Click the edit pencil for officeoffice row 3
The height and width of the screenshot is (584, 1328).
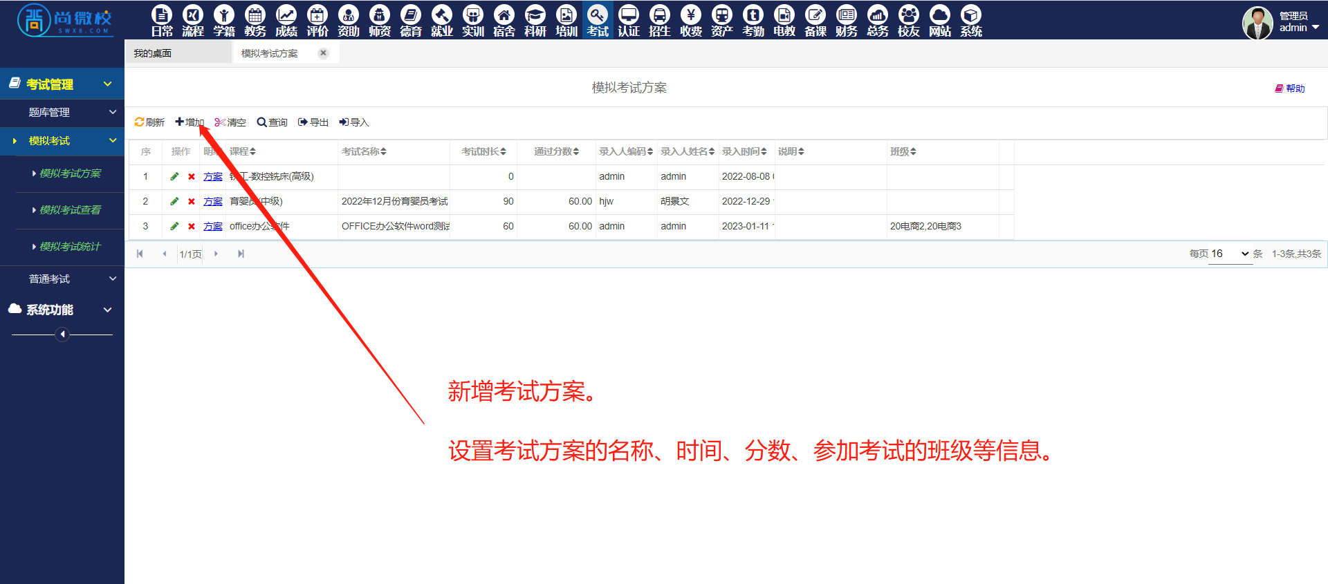(x=174, y=226)
